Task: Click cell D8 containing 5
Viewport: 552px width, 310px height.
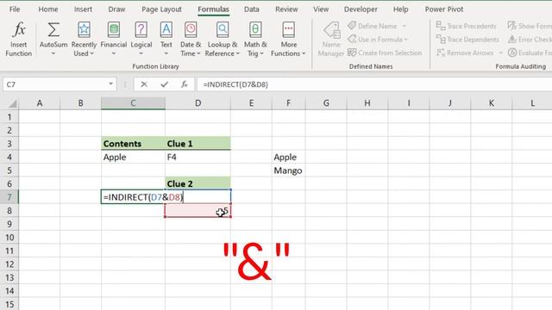Action: (198, 210)
